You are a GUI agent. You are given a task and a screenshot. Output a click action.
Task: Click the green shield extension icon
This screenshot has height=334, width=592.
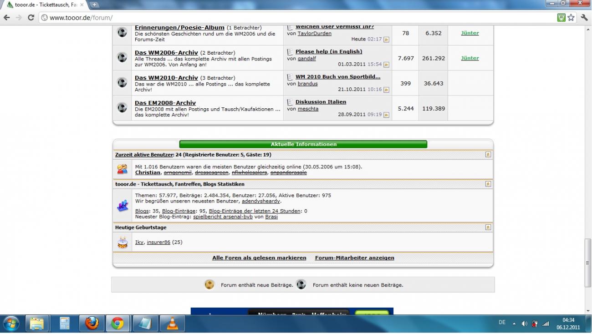(561, 18)
